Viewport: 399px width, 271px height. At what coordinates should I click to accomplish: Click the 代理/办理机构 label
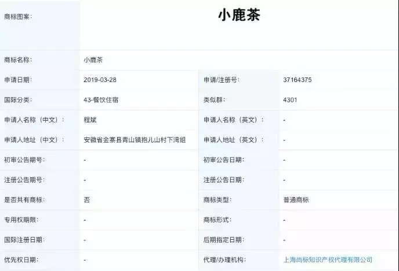pos(224,259)
